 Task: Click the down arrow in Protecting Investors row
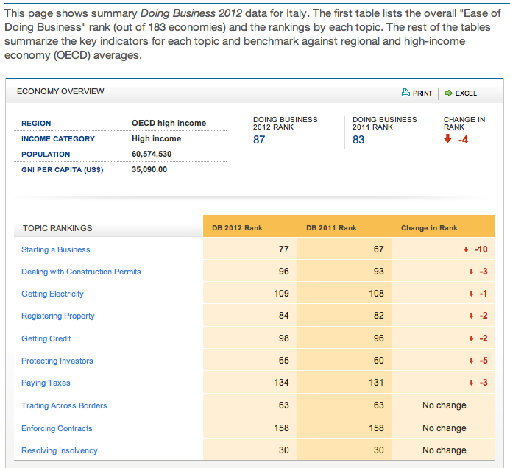point(471,361)
